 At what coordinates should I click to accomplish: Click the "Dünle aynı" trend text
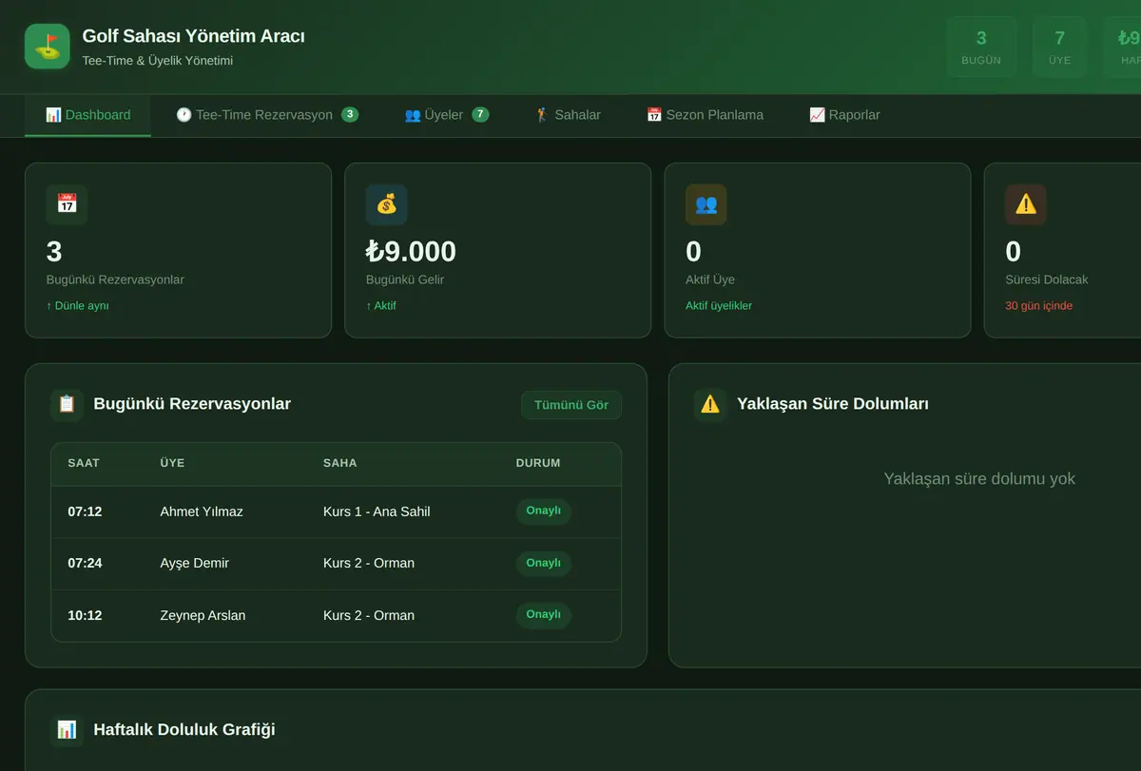click(x=78, y=306)
